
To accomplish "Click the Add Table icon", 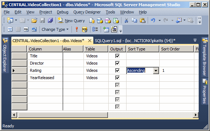I will pyautogui.click(x=106, y=29).
